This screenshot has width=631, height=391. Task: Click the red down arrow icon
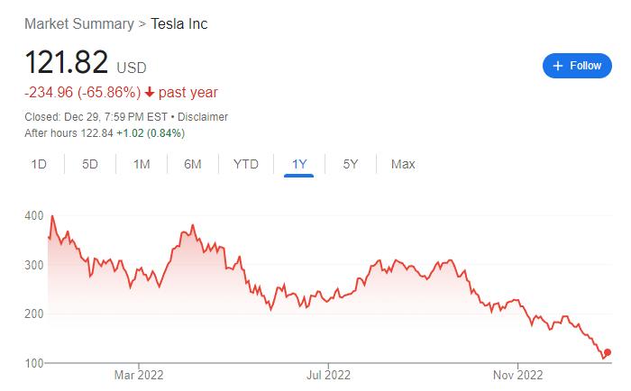point(150,93)
